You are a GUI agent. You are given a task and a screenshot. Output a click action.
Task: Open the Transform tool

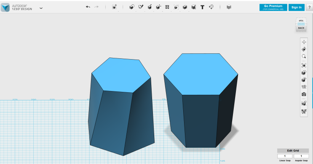[115, 7]
